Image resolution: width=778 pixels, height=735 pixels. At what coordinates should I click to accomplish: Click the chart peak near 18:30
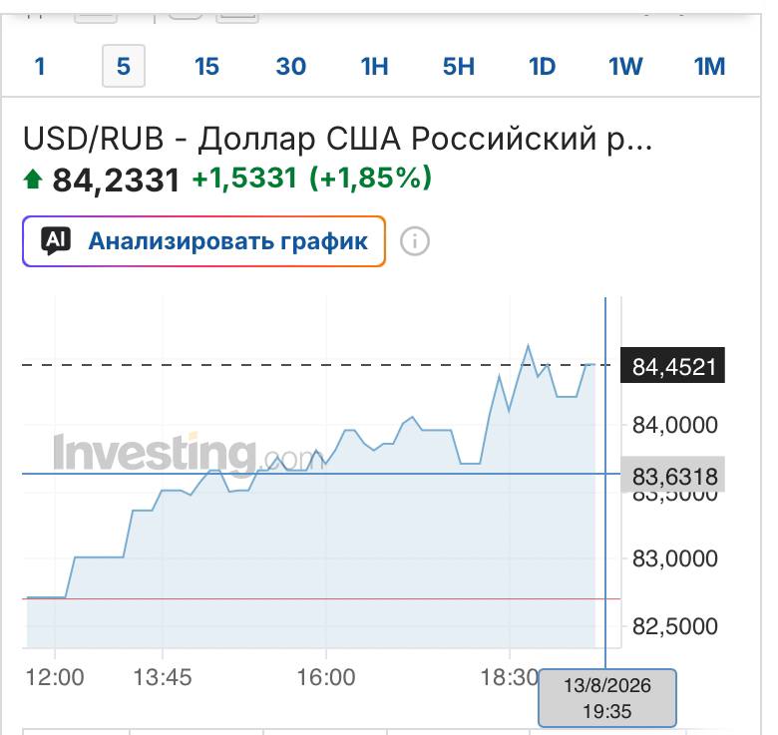coord(528,345)
